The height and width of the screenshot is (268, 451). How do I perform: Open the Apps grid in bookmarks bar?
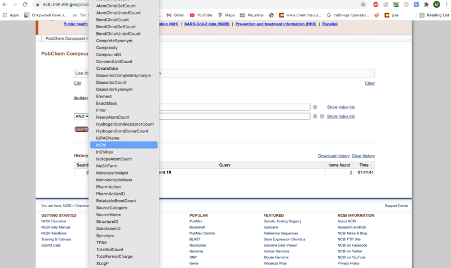(x=11, y=15)
